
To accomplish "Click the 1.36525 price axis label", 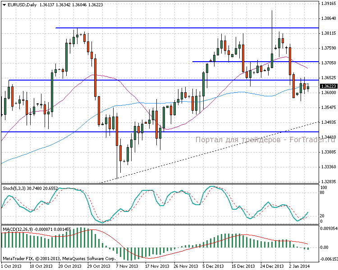I will pos(329,78).
